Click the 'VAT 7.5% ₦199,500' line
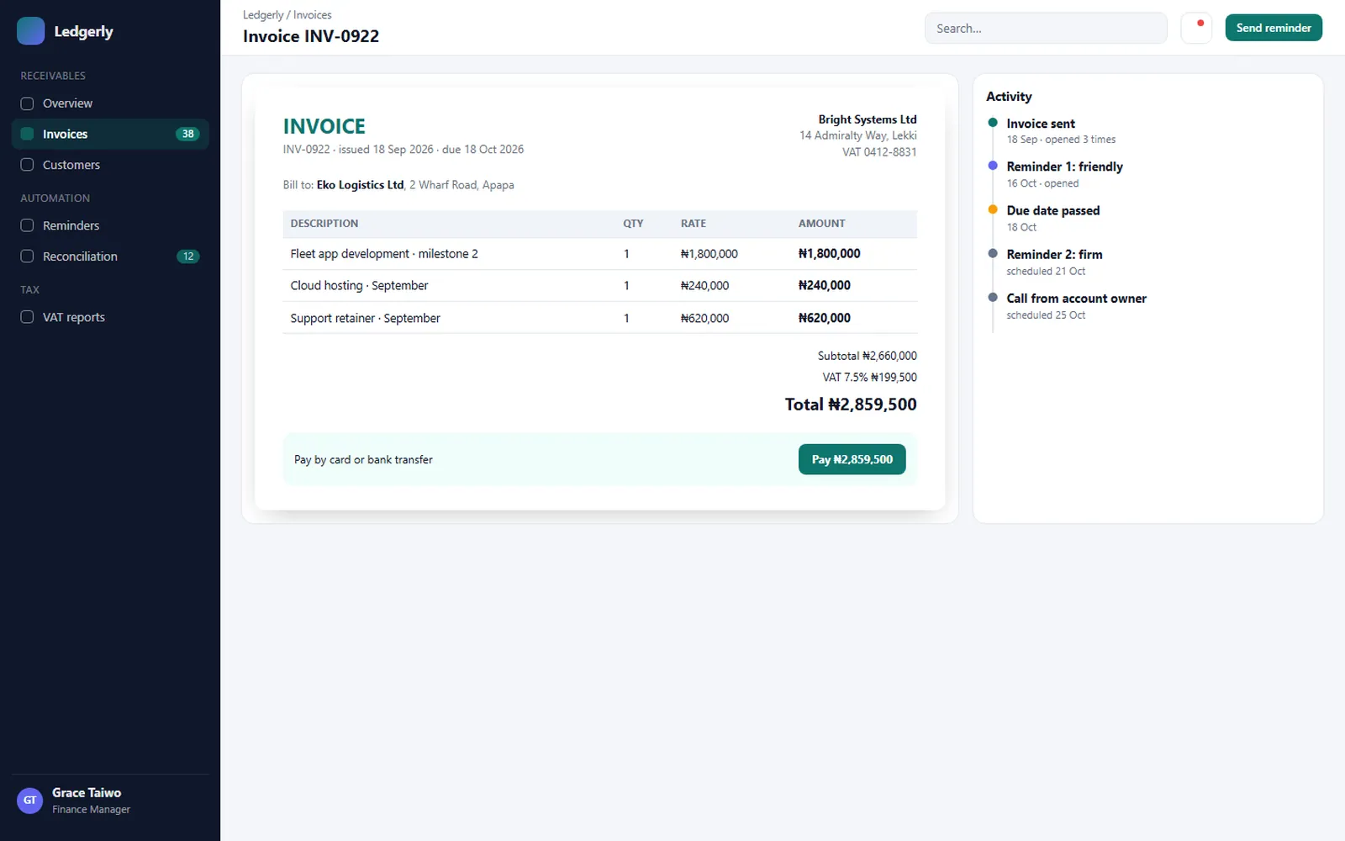The image size is (1345, 841). coord(870,378)
